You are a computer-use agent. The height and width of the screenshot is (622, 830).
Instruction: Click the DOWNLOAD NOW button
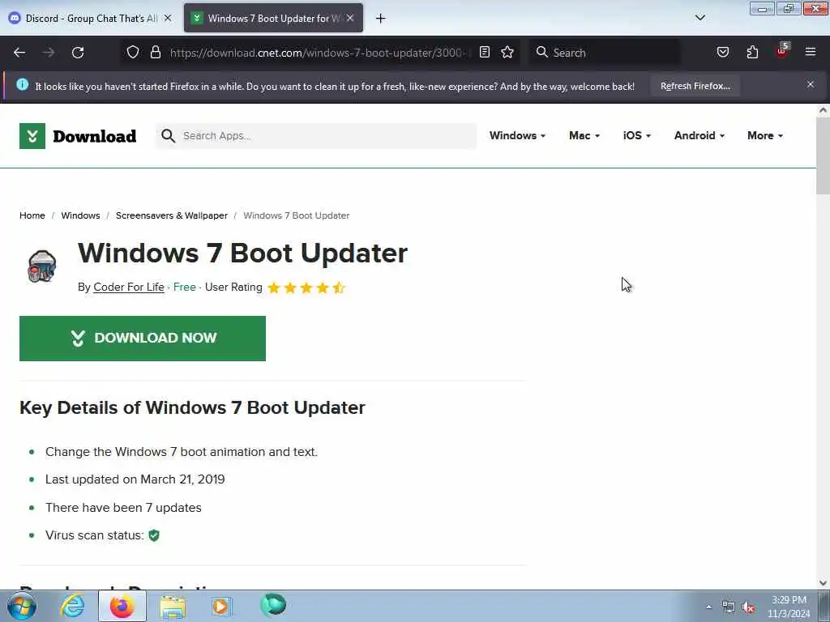143,339
